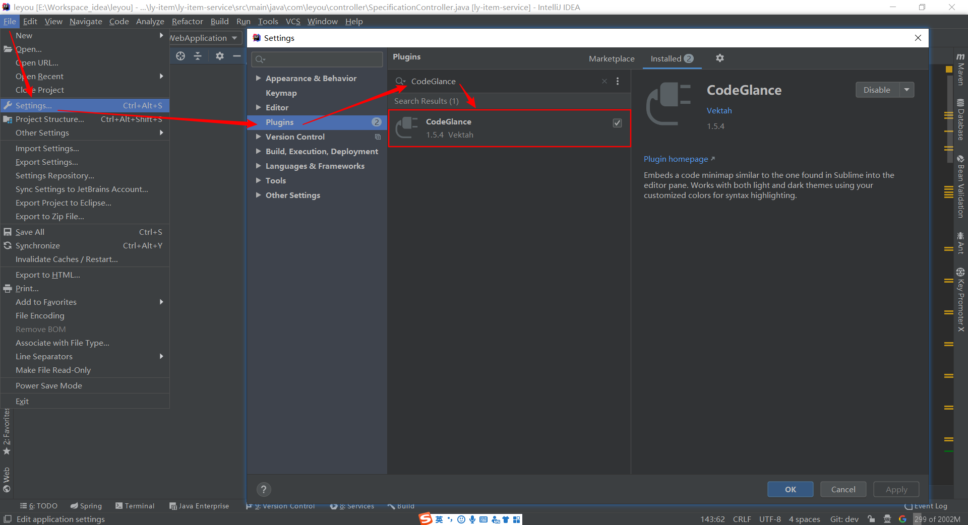Click the UTF-8 encoding in status bar
Screen dimensions: 968x525
(770, 519)
